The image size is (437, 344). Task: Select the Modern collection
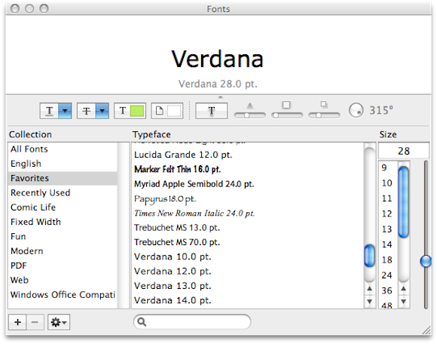coord(63,250)
